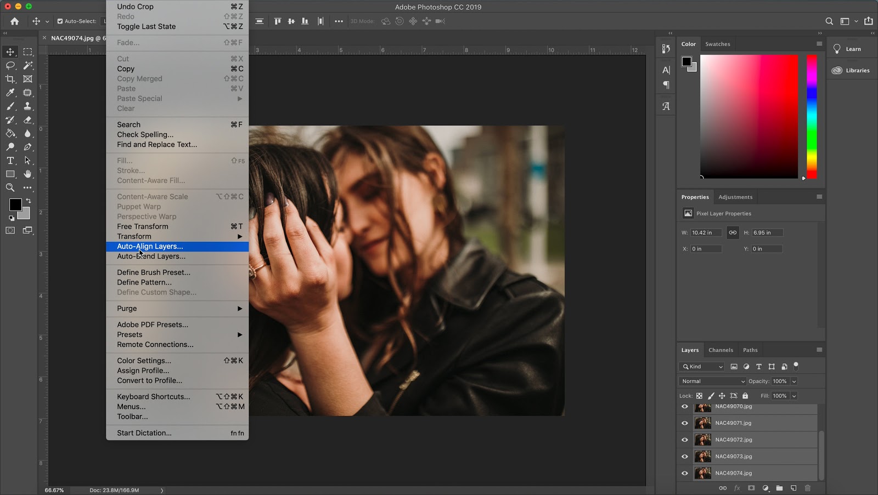Toggle lock transparent pixels
Screen dimensions: 878x495
[x=699, y=396]
